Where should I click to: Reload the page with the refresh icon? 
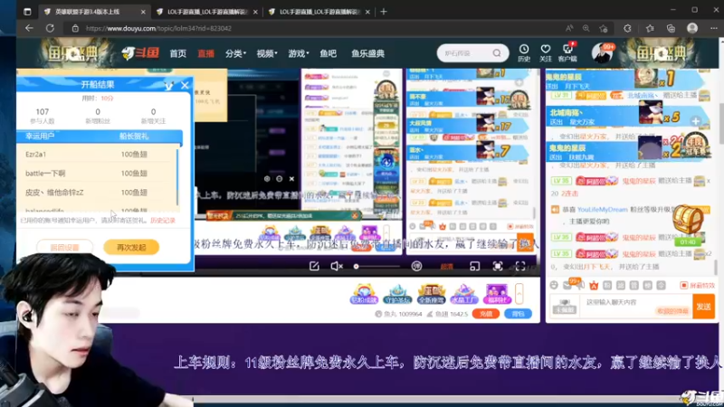point(50,28)
